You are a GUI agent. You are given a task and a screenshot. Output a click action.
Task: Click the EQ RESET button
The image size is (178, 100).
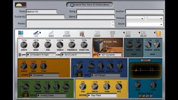pos(146,60)
